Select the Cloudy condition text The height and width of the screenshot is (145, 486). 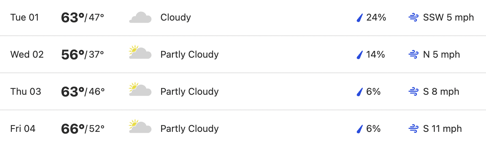[176, 18]
